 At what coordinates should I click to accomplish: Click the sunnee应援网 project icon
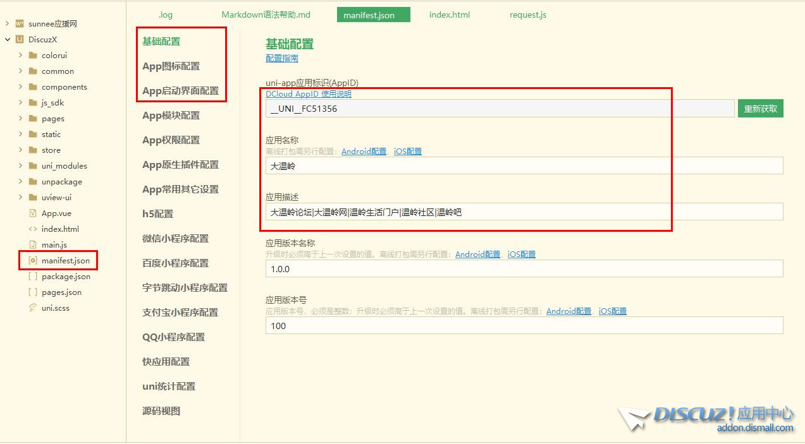(20, 24)
